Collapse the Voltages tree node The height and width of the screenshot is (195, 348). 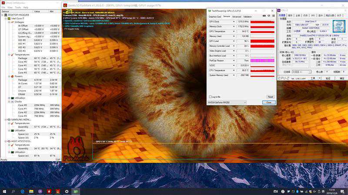pos(8,22)
